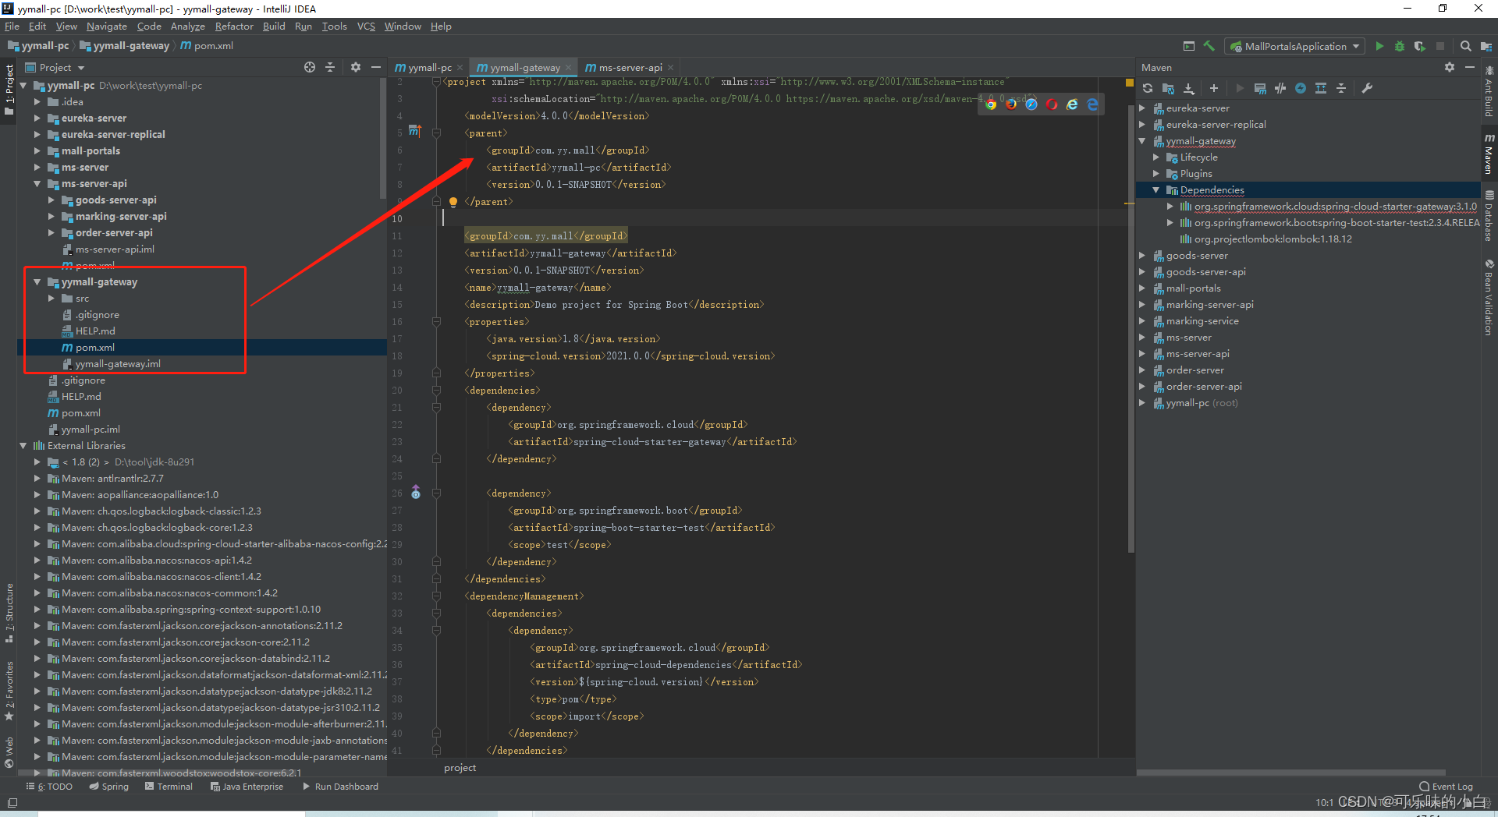Collapse yymall-gateway module in Project tree
The height and width of the screenshot is (817, 1498).
click(x=37, y=282)
